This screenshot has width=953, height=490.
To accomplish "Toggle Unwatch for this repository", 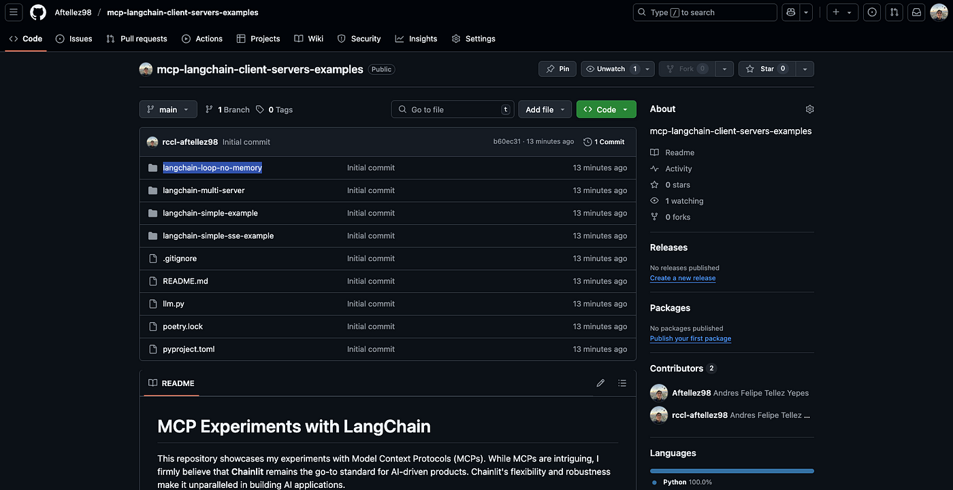I will pyautogui.click(x=611, y=69).
